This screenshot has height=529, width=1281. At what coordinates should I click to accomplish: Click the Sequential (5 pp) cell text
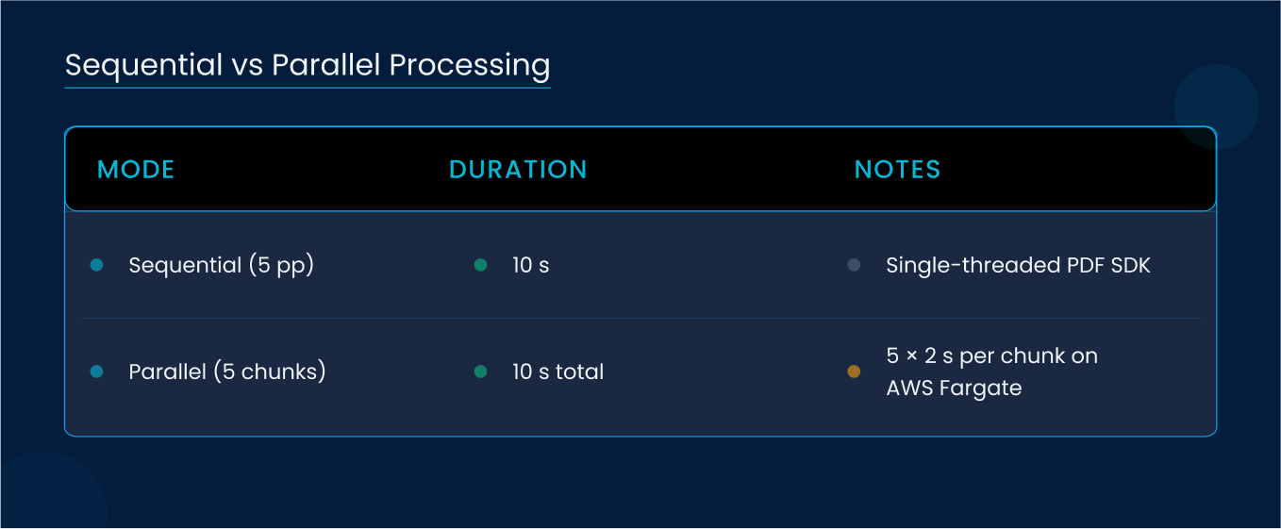tap(221, 265)
